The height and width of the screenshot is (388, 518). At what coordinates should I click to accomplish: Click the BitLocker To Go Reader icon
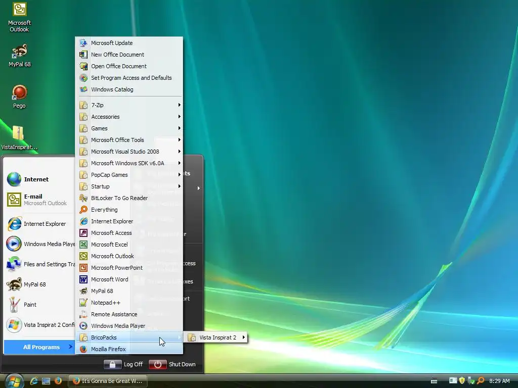(83, 198)
